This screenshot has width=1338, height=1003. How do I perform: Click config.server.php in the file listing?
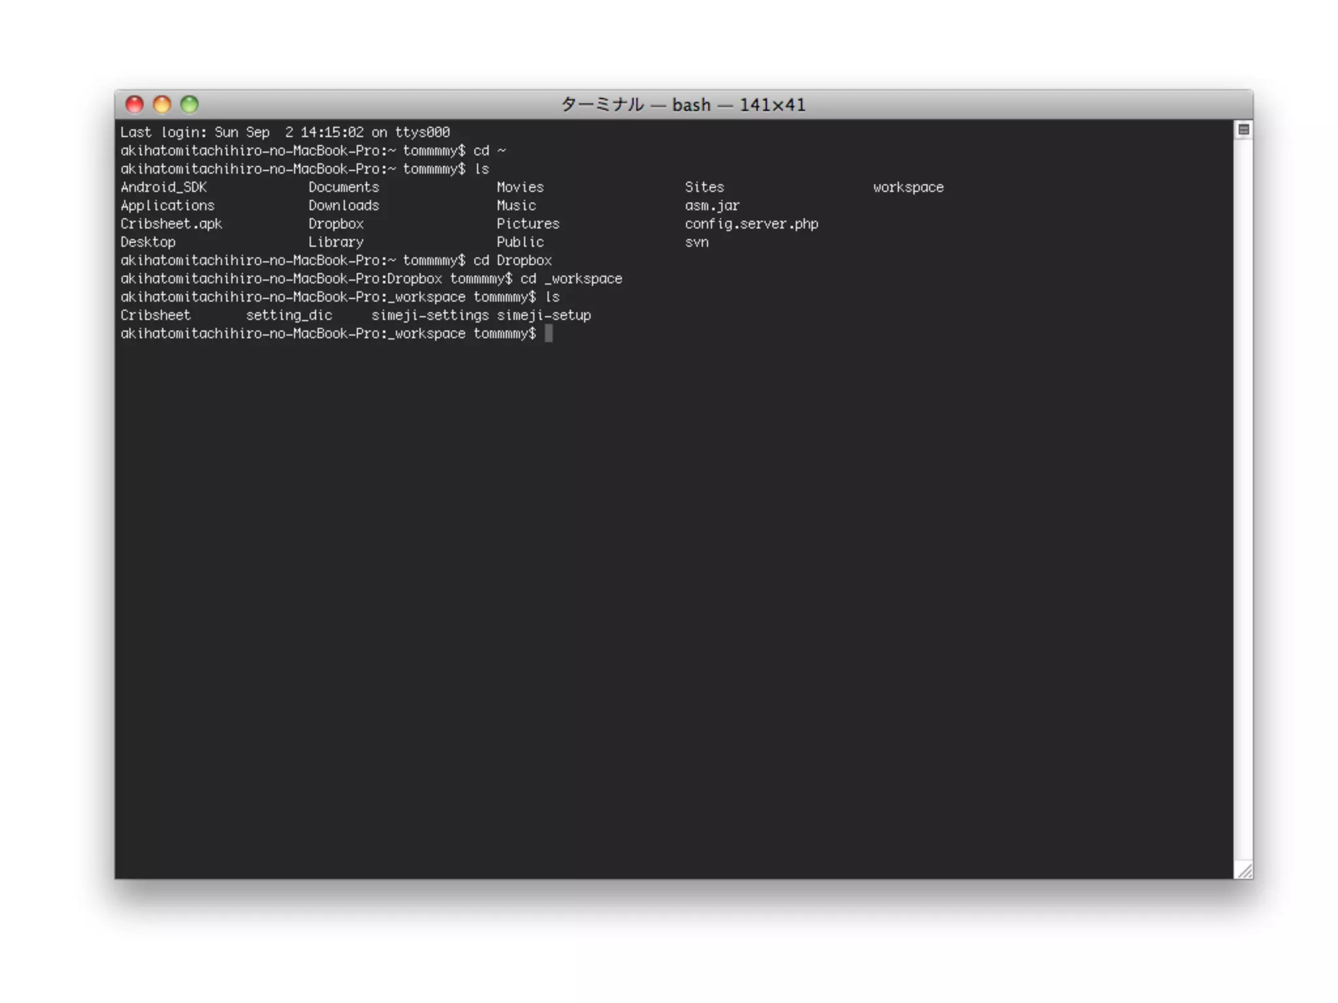tap(751, 224)
